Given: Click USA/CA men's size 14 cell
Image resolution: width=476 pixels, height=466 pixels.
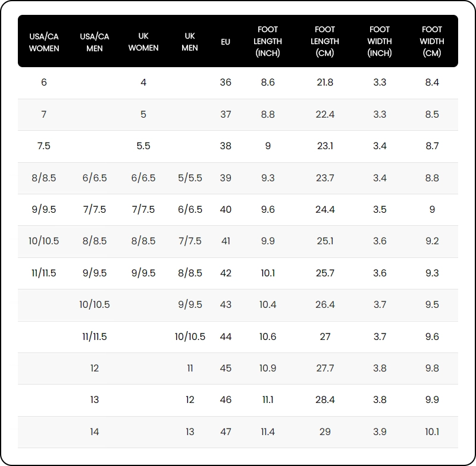Looking at the screenshot, I should [95, 432].
